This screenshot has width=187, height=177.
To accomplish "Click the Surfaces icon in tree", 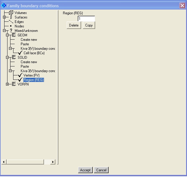I will coord(11,17).
